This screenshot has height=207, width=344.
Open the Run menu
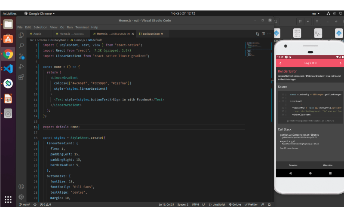pos(70,27)
